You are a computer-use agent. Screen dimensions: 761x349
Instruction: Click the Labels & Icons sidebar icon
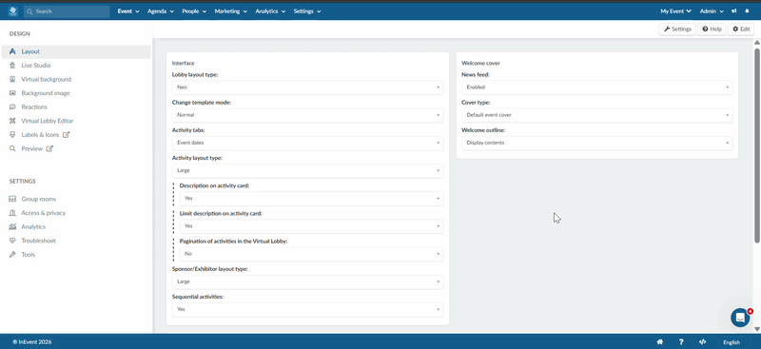click(x=12, y=134)
